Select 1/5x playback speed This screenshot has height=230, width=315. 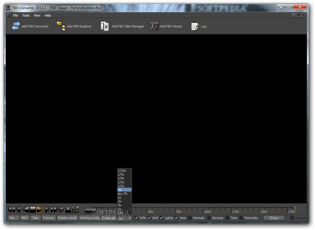[124, 174]
